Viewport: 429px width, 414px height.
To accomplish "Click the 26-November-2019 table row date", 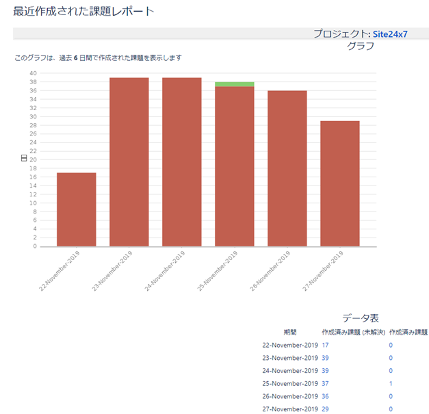I will click(290, 396).
